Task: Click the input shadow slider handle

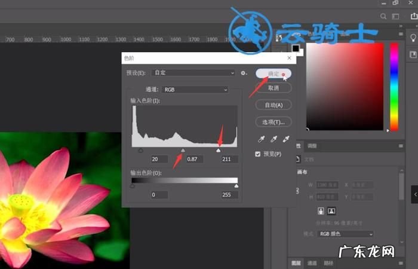Action: click(x=141, y=151)
